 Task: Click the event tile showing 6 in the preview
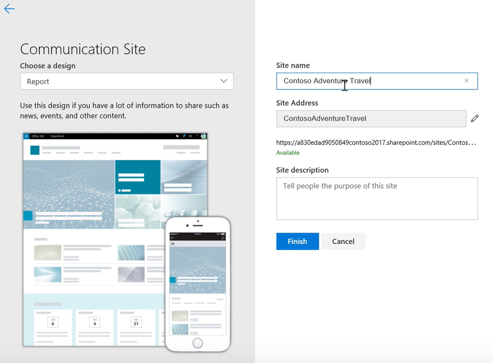click(53, 325)
